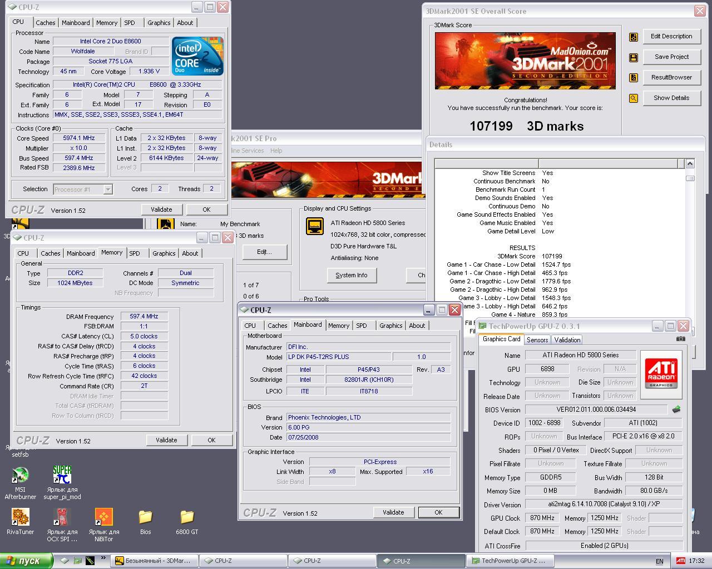Open the super_pi_mod desktop shortcut
This screenshot has width=712, height=569.
[x=62, y=483]
